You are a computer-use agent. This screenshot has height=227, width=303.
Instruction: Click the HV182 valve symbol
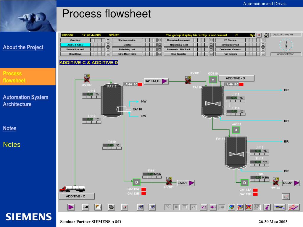pyautogui.click(x=276, y=183)
